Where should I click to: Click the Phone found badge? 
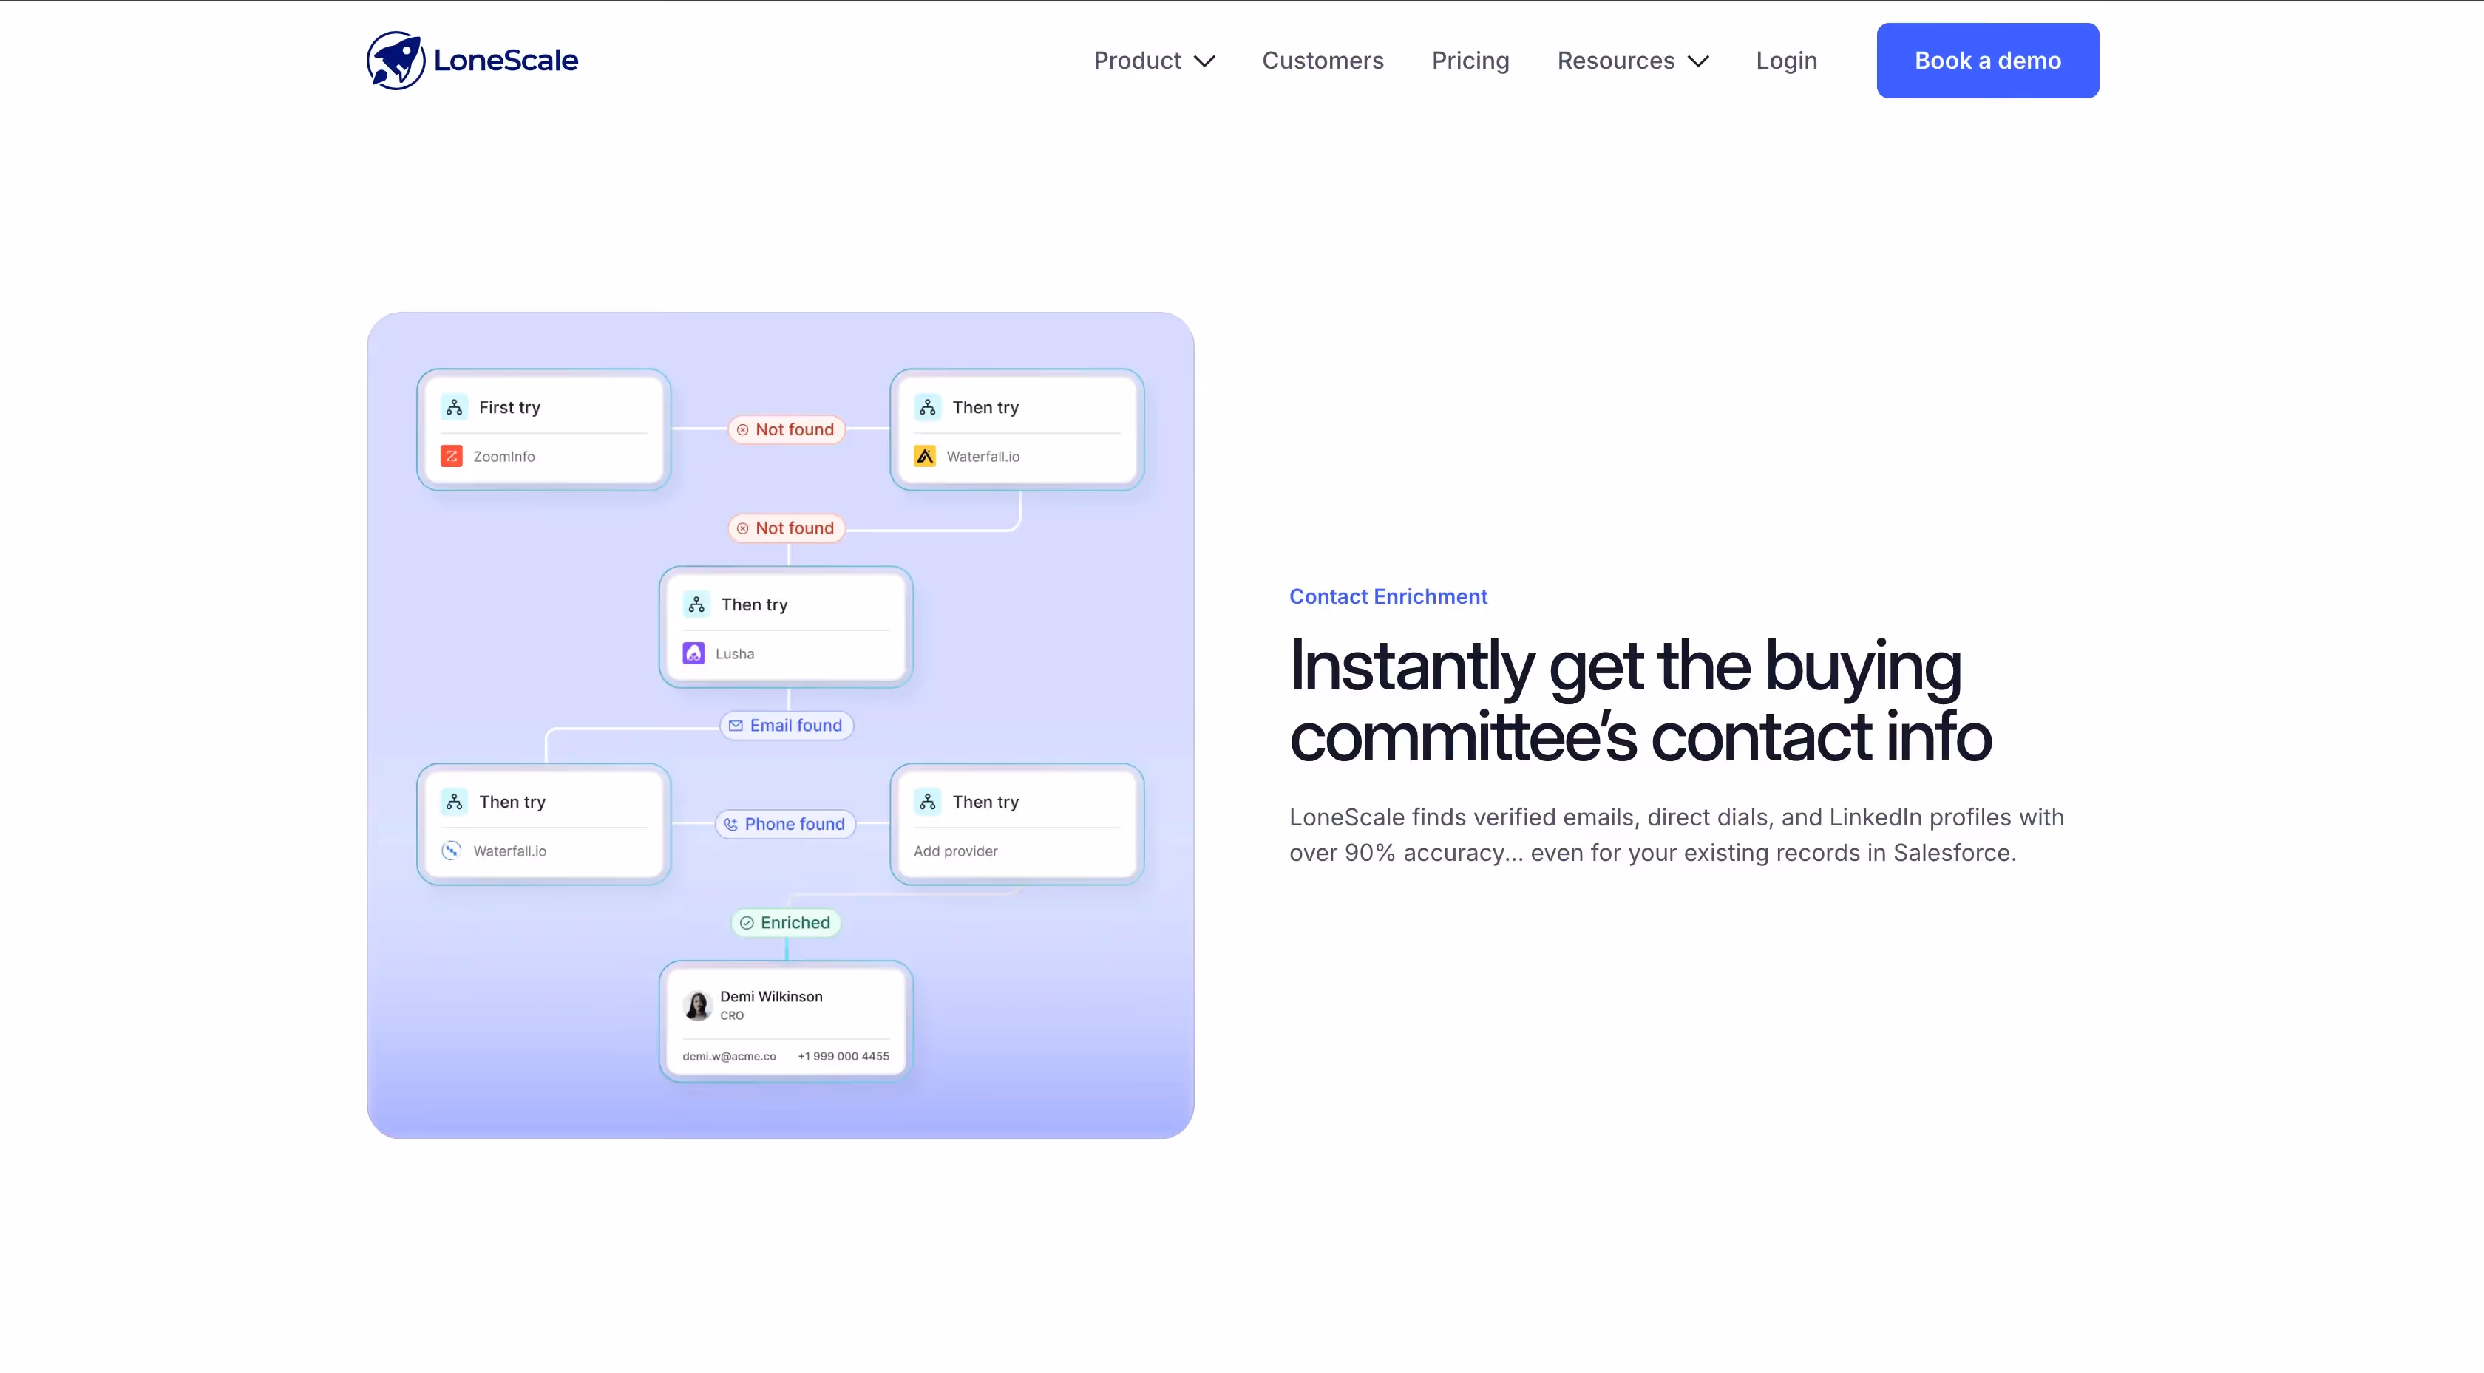(x=785, y=825)
